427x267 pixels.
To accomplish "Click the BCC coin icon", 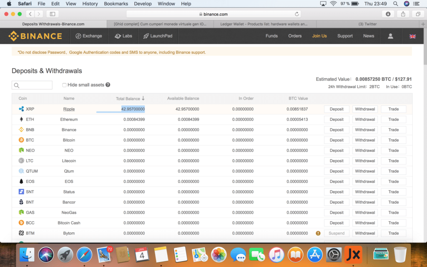I will pos(21,223).
